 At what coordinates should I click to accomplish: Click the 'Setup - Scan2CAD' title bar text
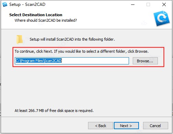tap(27, 4)
